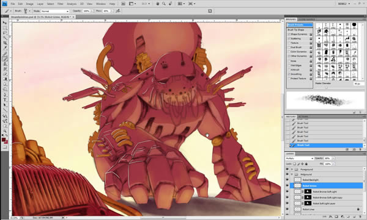Open the Filter menu
367x220 pixels.
tap(60, 4)
